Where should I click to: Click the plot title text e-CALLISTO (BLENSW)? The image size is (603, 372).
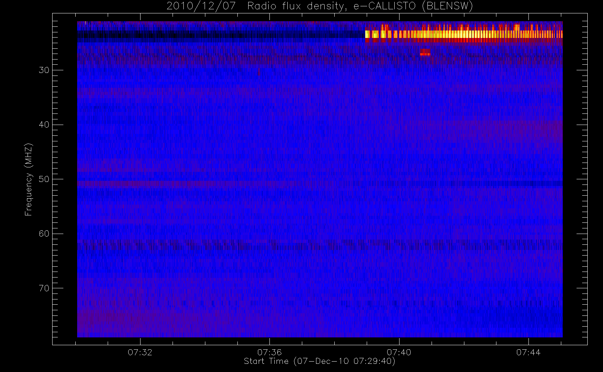413,6
